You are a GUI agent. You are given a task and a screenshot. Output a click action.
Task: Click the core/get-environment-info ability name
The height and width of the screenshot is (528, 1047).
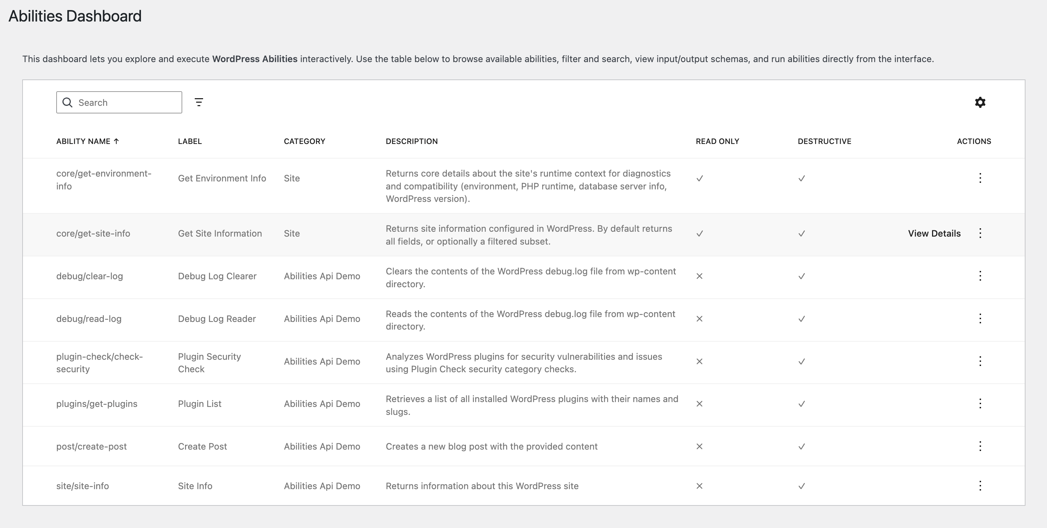[x=104, y=179]
